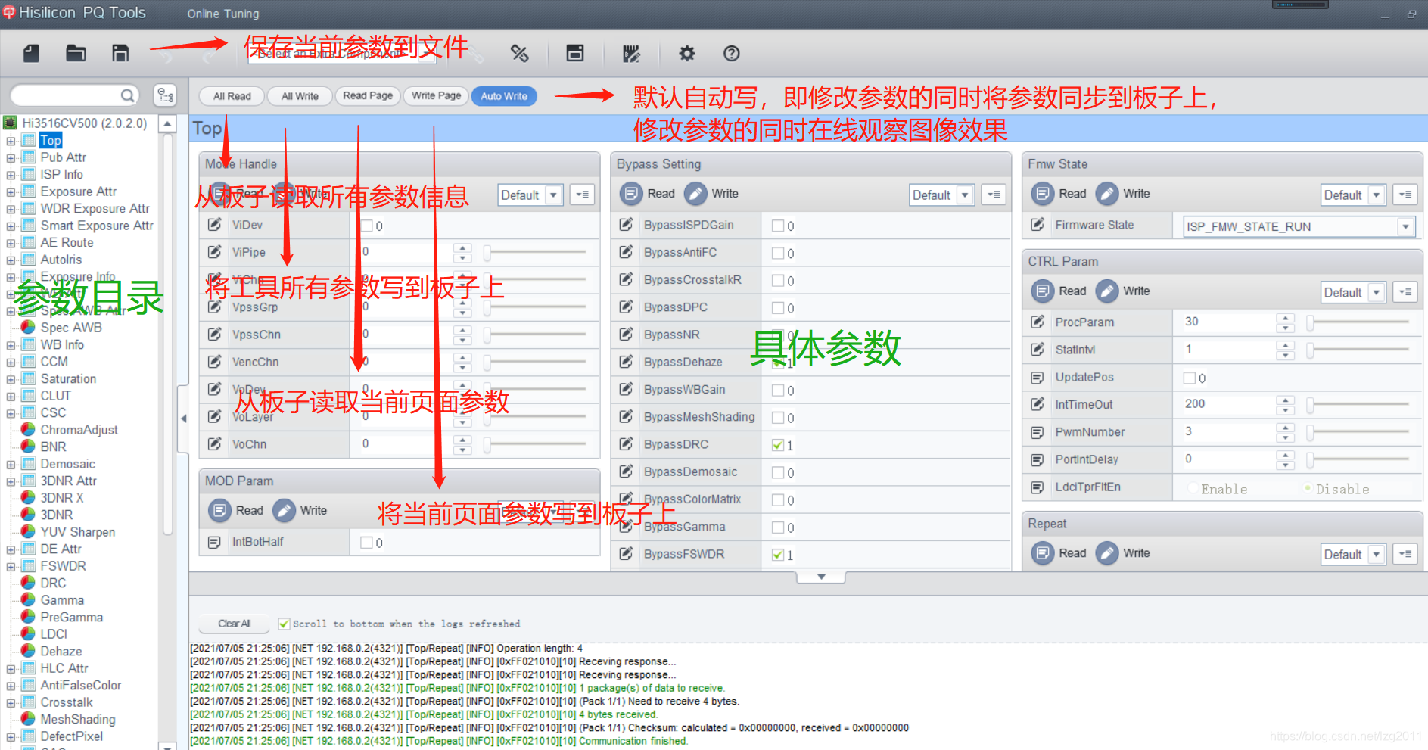
Task: Open Default dropdown in CTRL Param
Action: point(1354,292)
